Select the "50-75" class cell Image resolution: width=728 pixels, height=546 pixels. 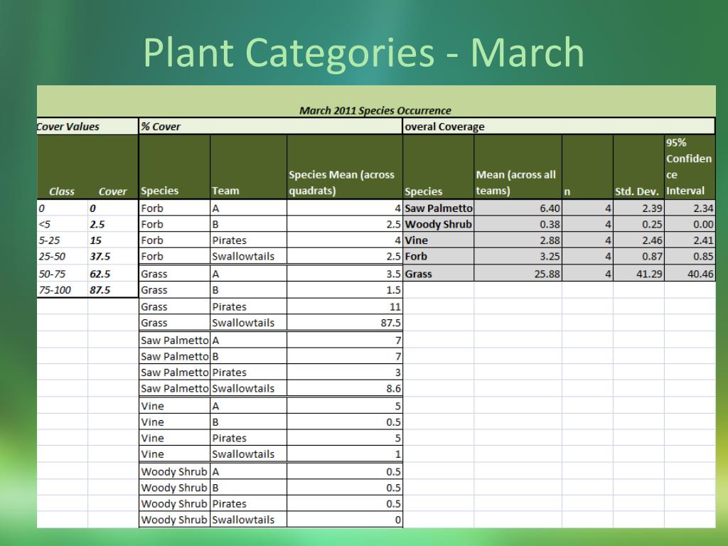coord(54,274)
